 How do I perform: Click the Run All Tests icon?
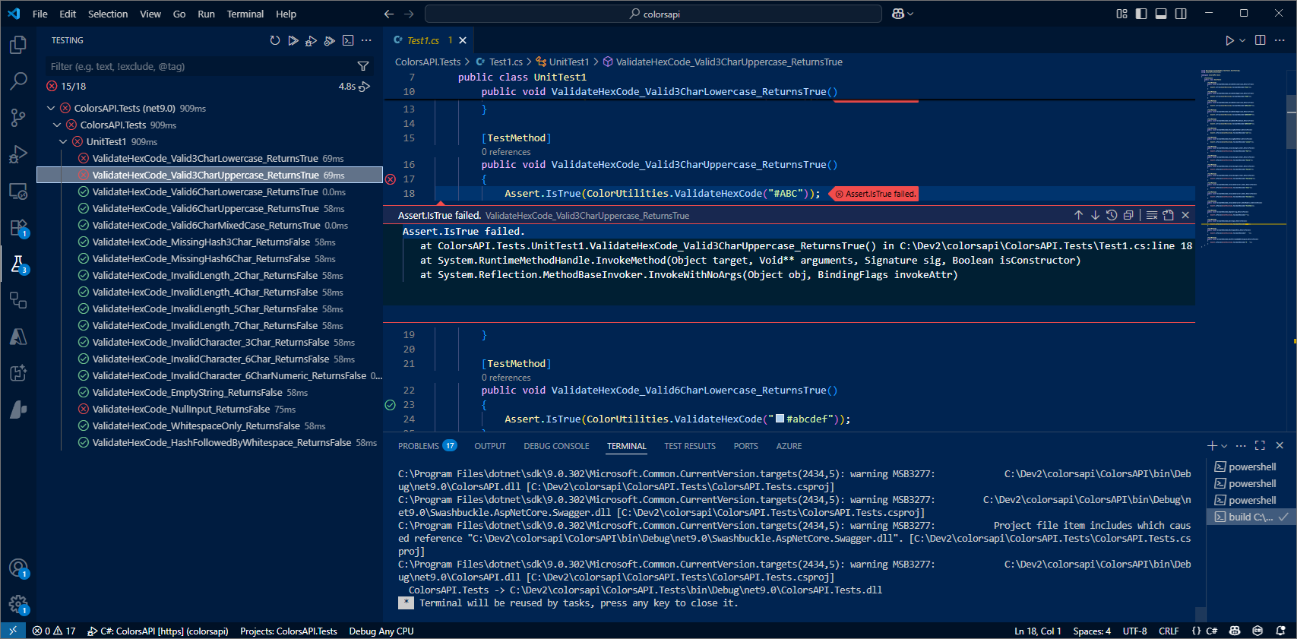293,40
